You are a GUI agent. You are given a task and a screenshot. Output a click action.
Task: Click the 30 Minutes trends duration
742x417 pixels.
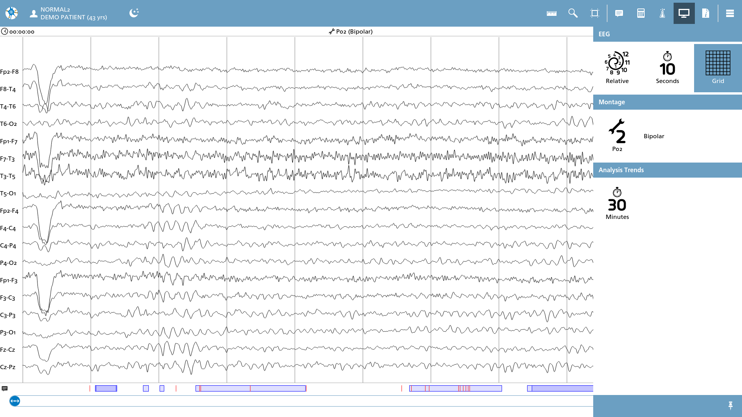pos(617,204)
